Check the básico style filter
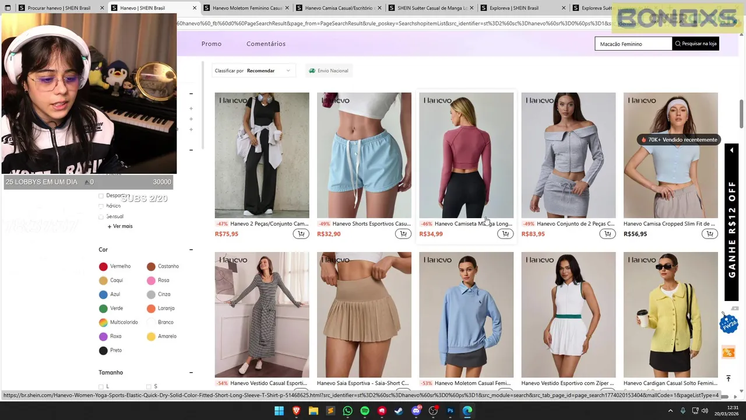This screenshot has height=420, width=746. coord(101,206)
